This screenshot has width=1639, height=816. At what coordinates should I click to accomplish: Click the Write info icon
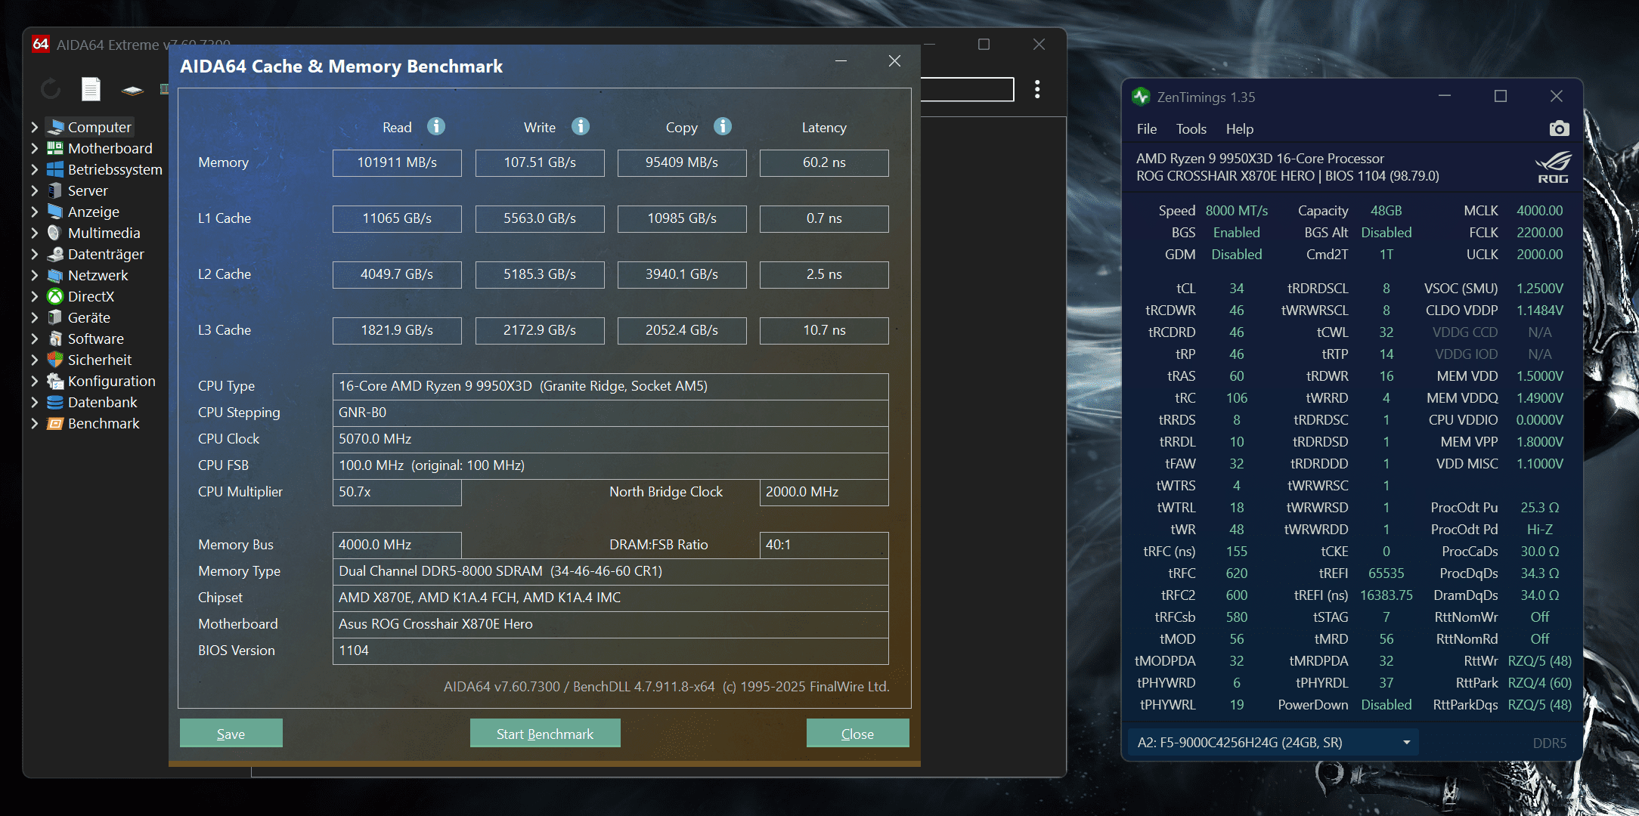(x=580, y=126)
